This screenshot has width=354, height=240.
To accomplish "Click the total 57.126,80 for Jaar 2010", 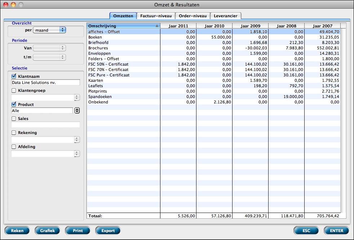I will (x=221, y=216).
